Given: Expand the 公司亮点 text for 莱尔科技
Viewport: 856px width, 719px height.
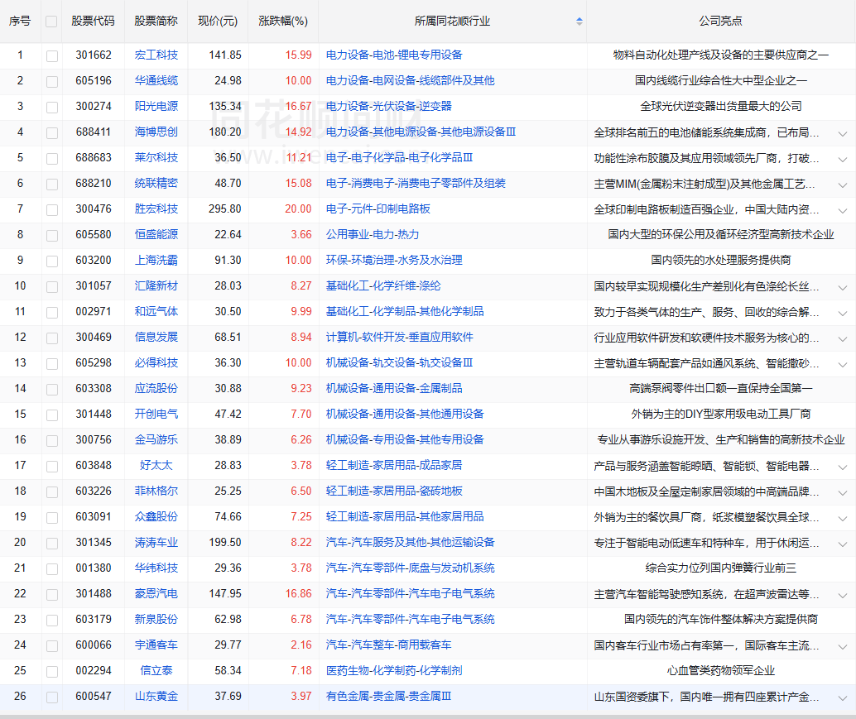Looking at the screenshot, I should 843,158.
